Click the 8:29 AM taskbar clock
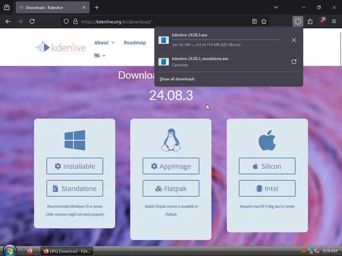The image size is (342, 256). point(330,251)
